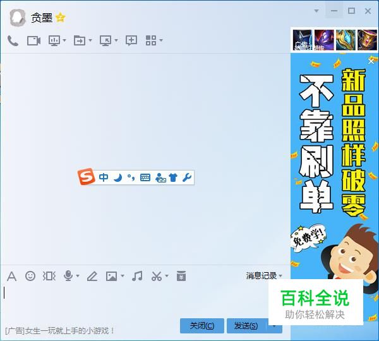The image size is (379, 341).
Task: Click the Sogou S logo icon
Action: 86,177
